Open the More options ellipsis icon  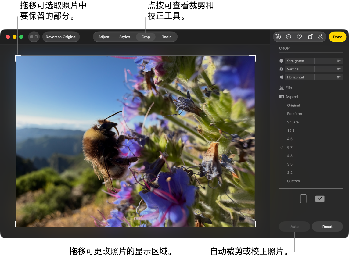click(x=289, y=37)
